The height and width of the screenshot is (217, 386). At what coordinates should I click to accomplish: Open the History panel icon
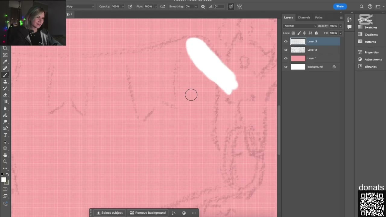[x=349, y=20]
